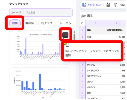Select row 1 header
The height and width of the screenshot is (100, 127).
(x=82, y=30)
